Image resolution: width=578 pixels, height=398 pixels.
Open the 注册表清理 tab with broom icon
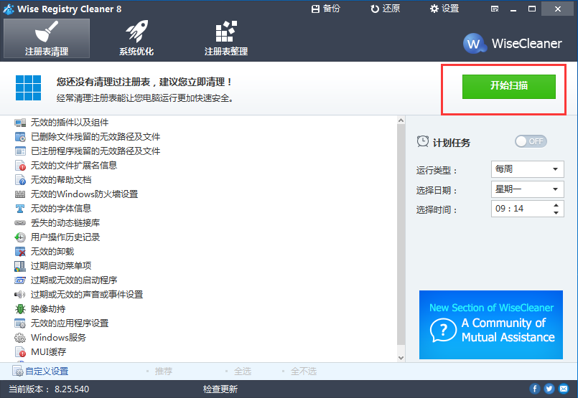47,38
